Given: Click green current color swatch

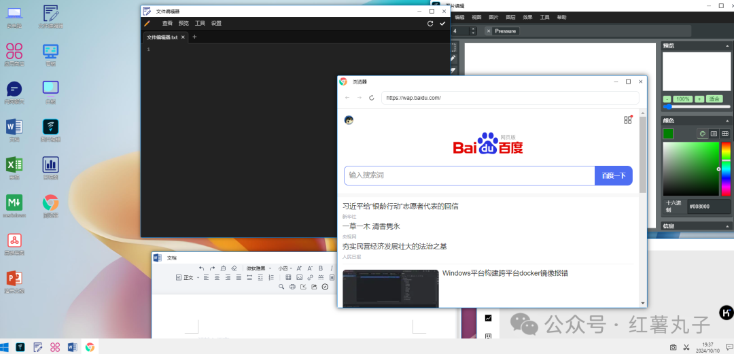Looking at the screenshot, I should (x=668, y=134).
